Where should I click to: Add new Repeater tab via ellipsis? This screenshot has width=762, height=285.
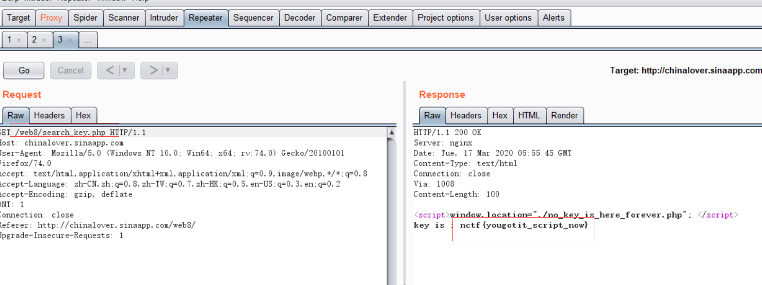click(x=88, y=40)
